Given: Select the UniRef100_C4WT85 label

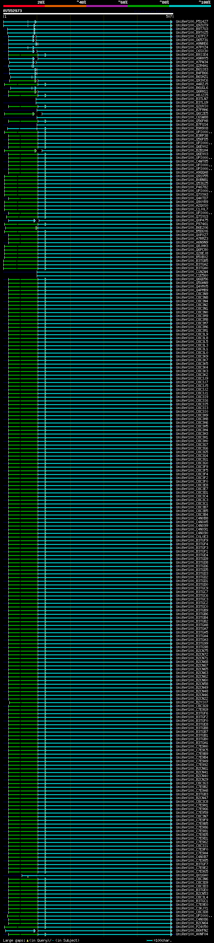Looking at the screenshot, I should [192, 161].
